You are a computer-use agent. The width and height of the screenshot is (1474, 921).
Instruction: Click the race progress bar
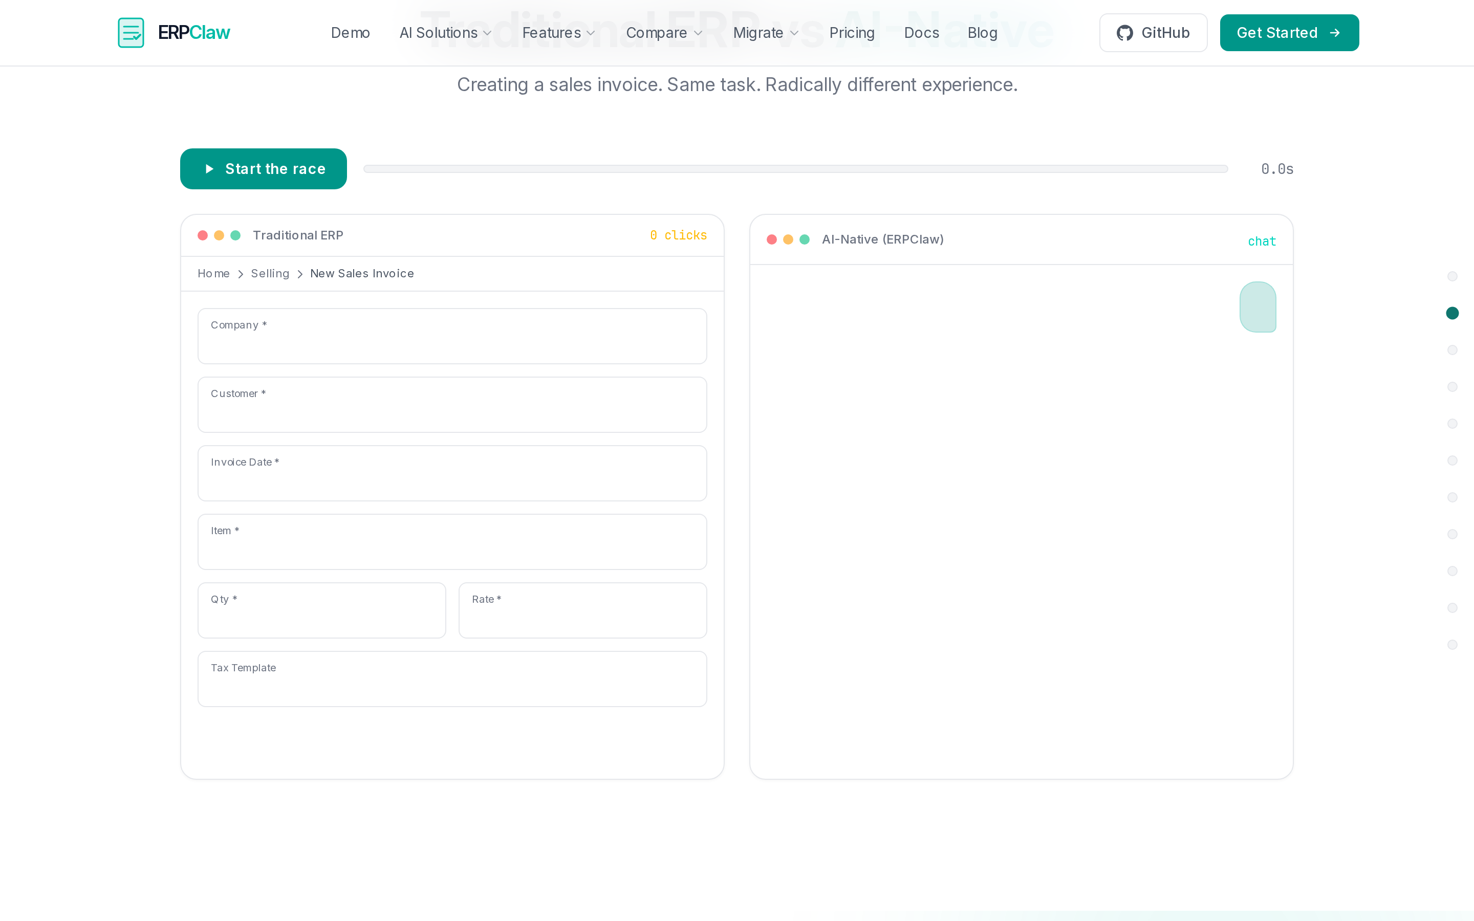coord(795,169)
